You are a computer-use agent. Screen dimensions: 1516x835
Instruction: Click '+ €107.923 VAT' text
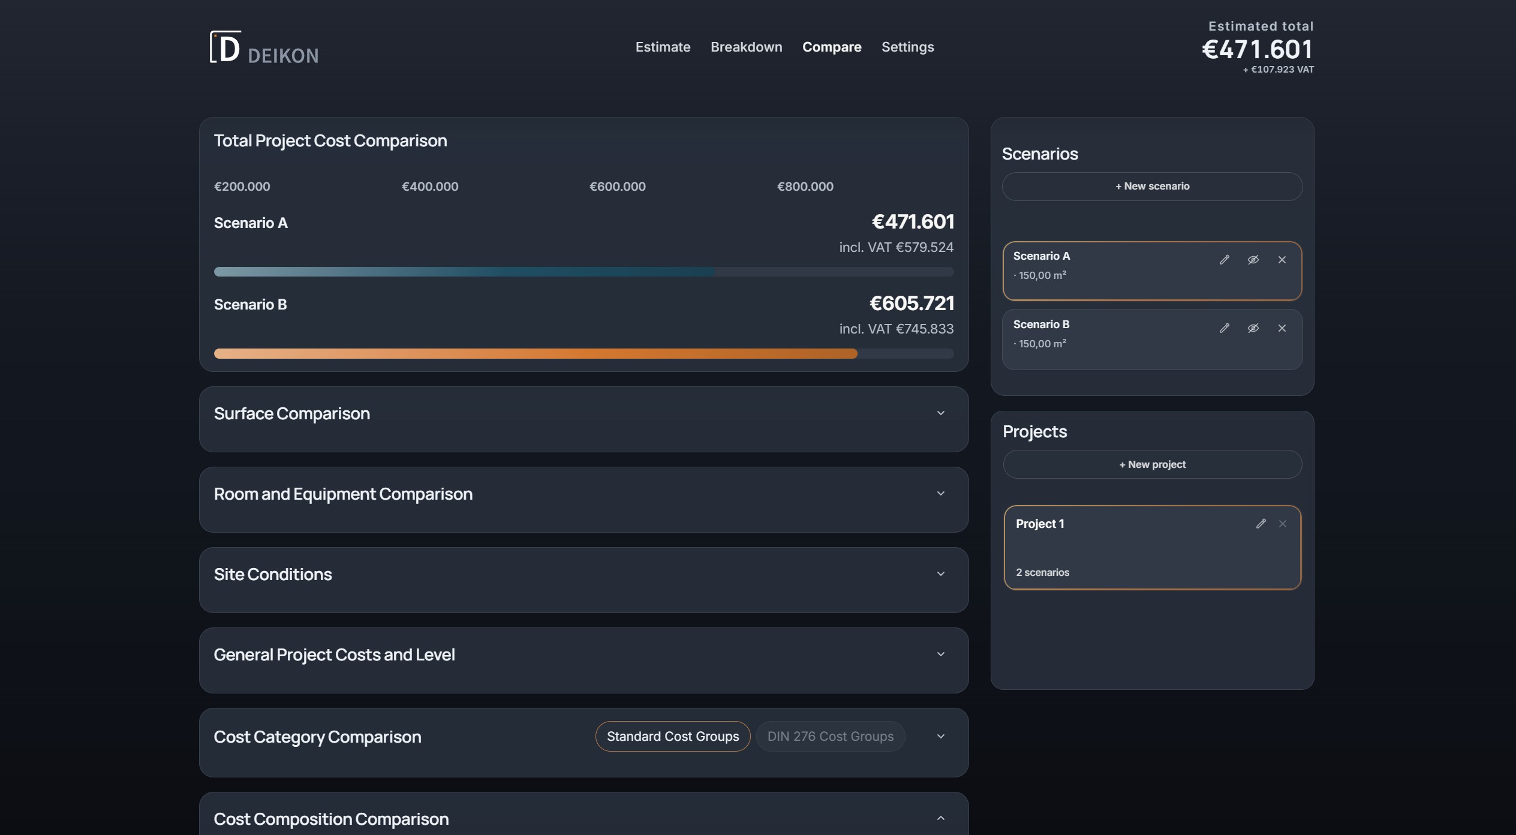click(1278, 70)
